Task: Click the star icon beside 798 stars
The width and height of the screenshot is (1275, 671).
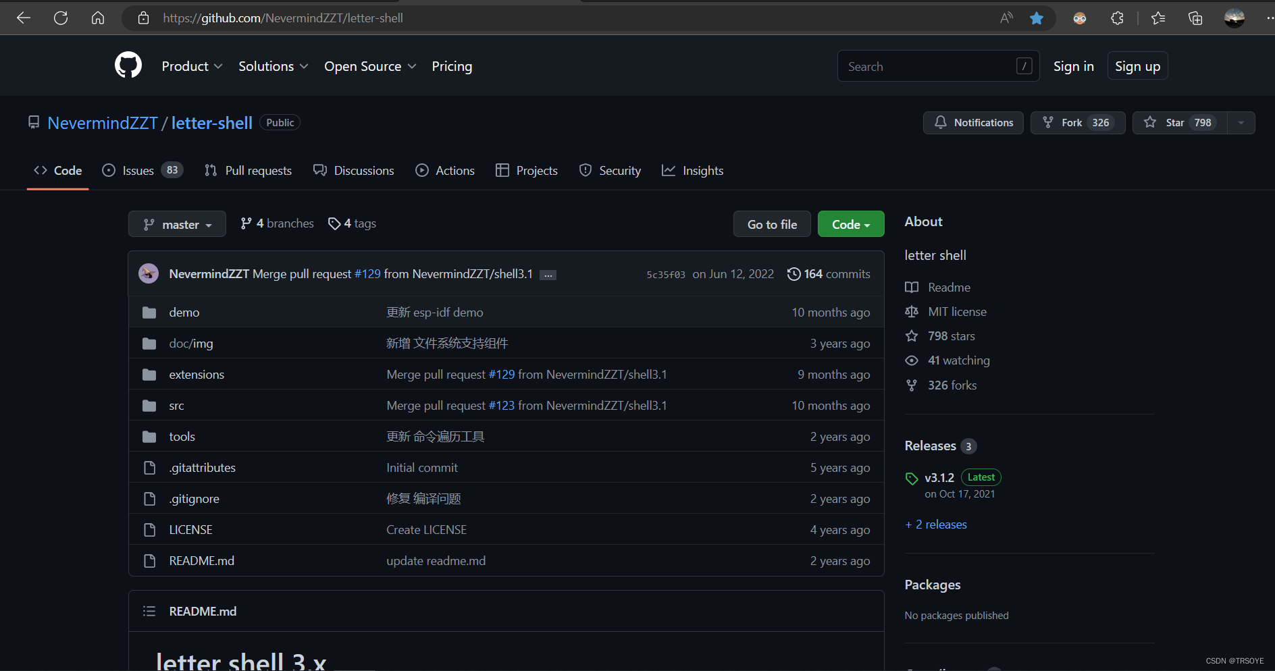Action: (x=912, y=336)
